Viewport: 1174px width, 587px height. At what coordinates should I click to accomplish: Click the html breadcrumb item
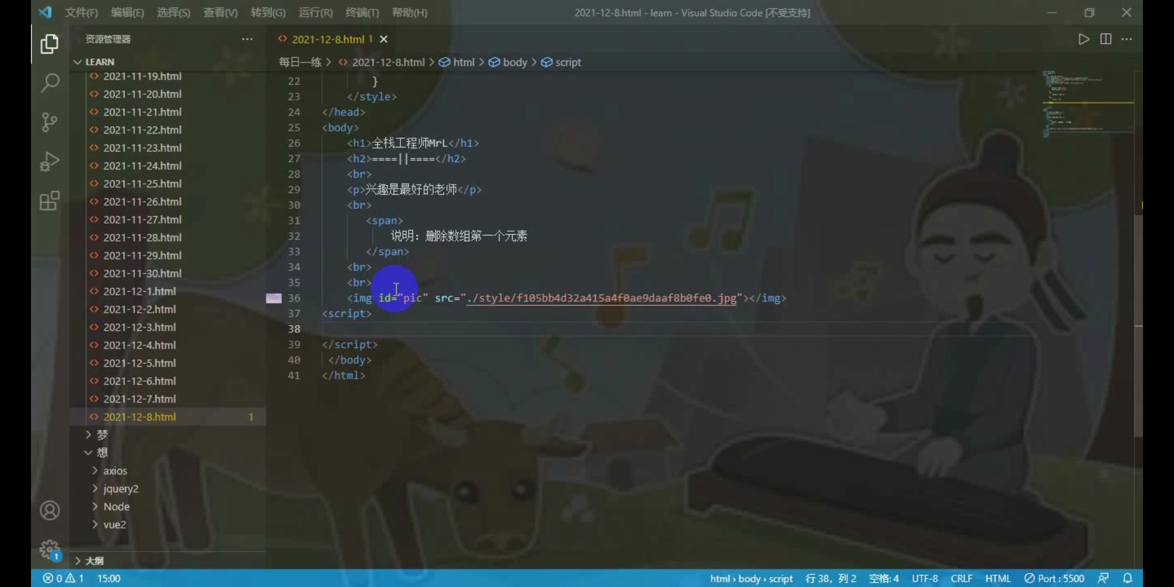[457, 62]
